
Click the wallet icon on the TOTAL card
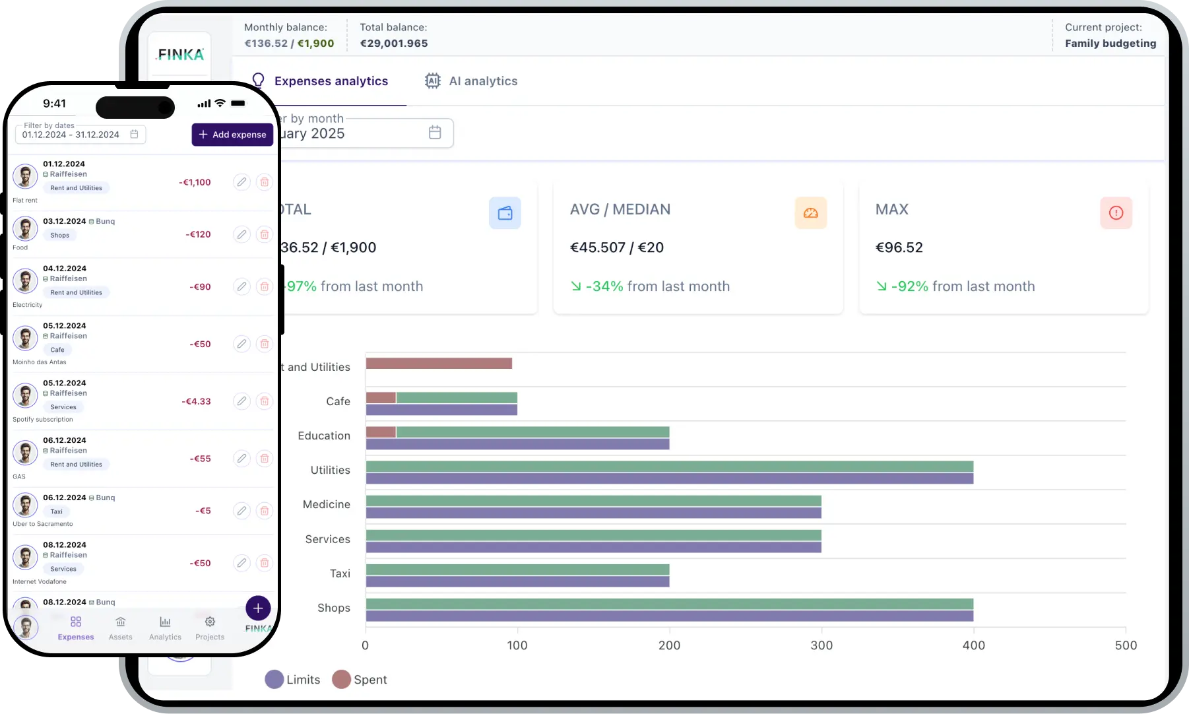(505, 212)
